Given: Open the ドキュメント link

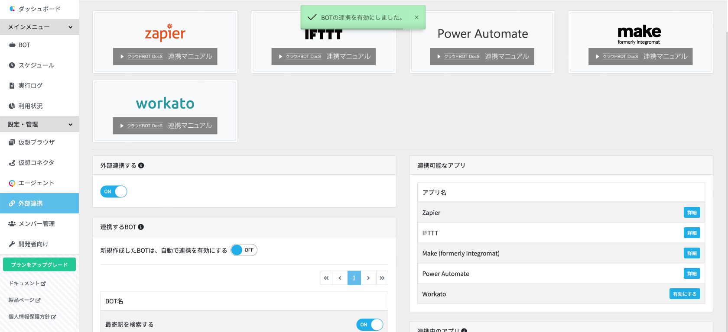Looking at the screenshot, I should pos(27,284).
